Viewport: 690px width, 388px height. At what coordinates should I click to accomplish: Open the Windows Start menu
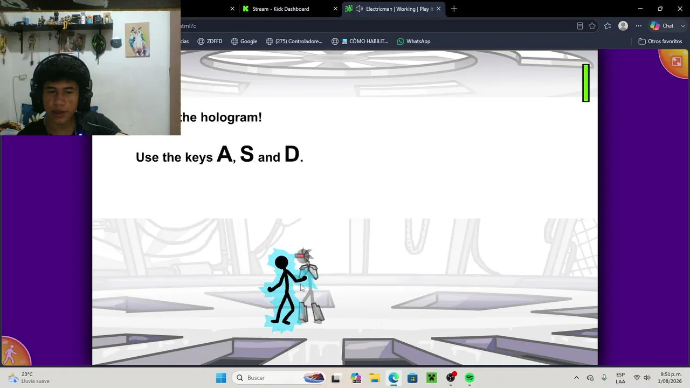(x=221, y=378)
